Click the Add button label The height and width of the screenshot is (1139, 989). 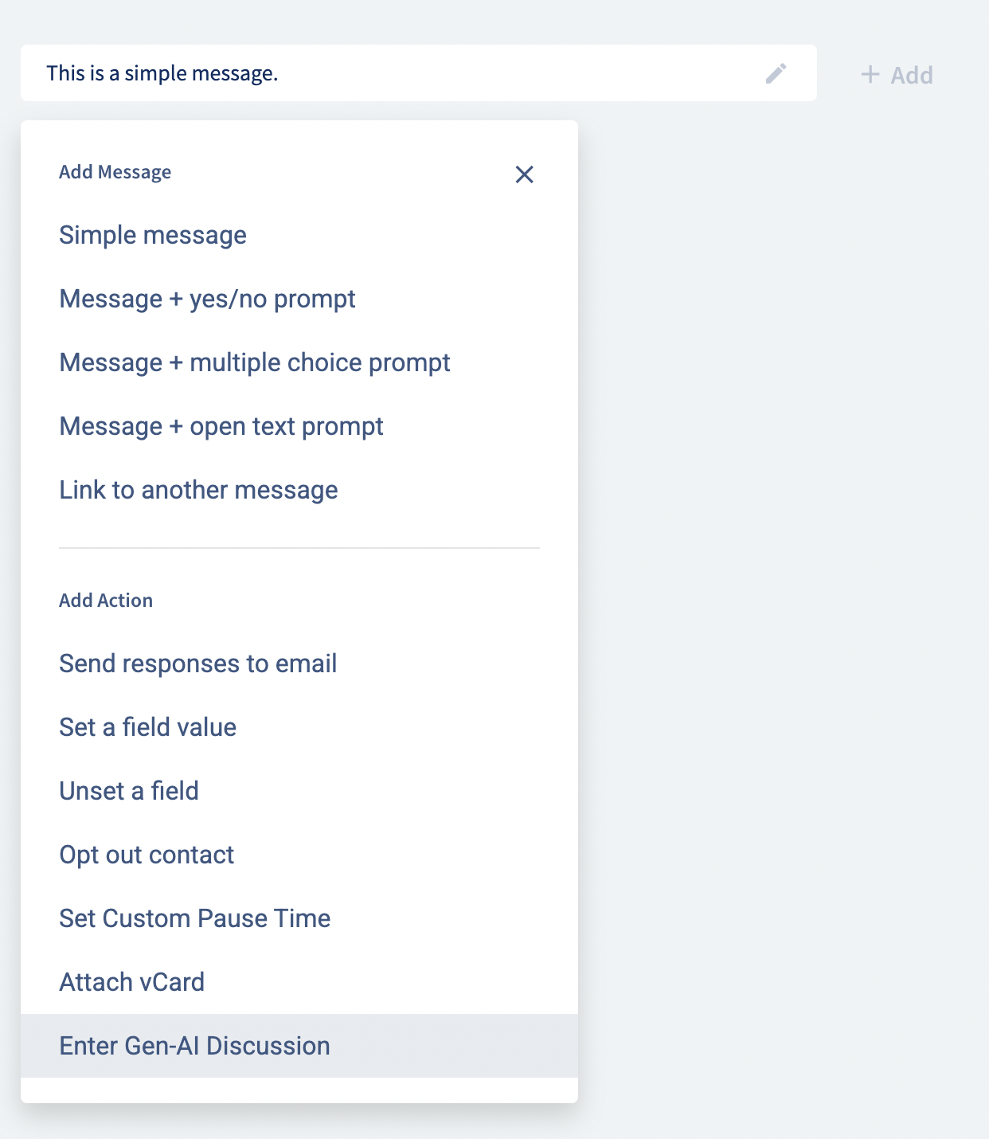click(x=911, y=76)
